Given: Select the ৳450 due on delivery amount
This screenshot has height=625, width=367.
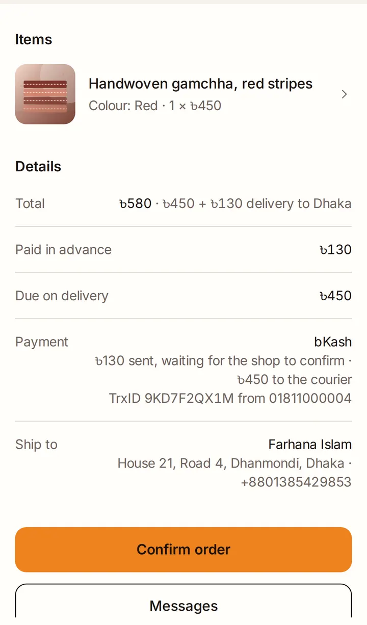Looking at the screenshot, I should [x=335, y=296].
